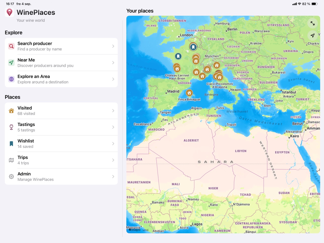Select the wishlist bookmark pin in western France
This screenshot has width=324, height=243.
click(178, 56)
